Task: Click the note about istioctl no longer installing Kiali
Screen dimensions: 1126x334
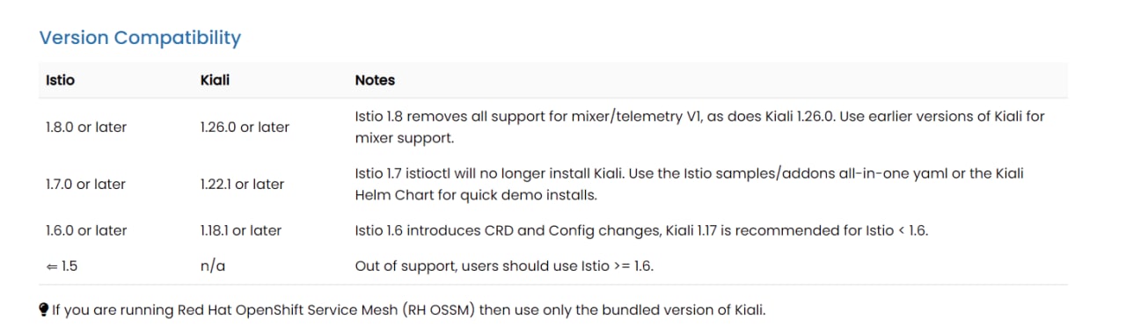Action: (689, 185)
